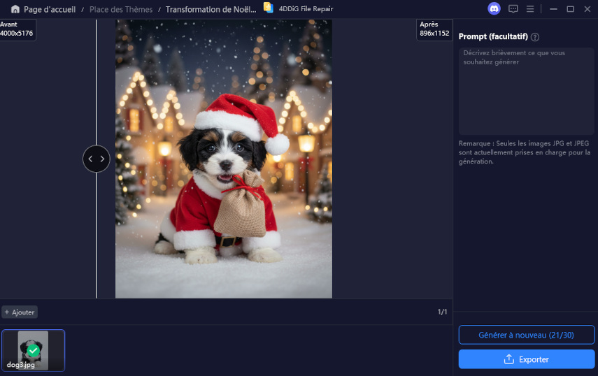The width and height of the screenshot is (598, 376).
Task: Open the Discord community icon
Action: coord(494,9)
